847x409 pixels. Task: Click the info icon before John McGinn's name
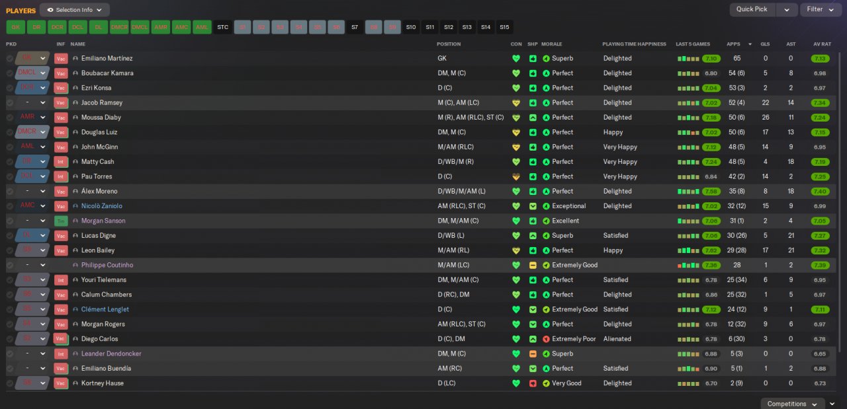pos(75,147)
